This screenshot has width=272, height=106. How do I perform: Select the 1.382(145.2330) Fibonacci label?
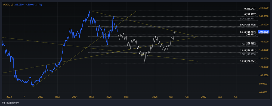pos(248,54)
